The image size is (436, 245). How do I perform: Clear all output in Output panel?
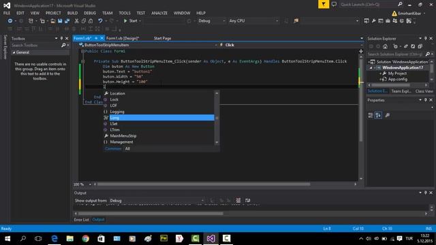point(238,200)
